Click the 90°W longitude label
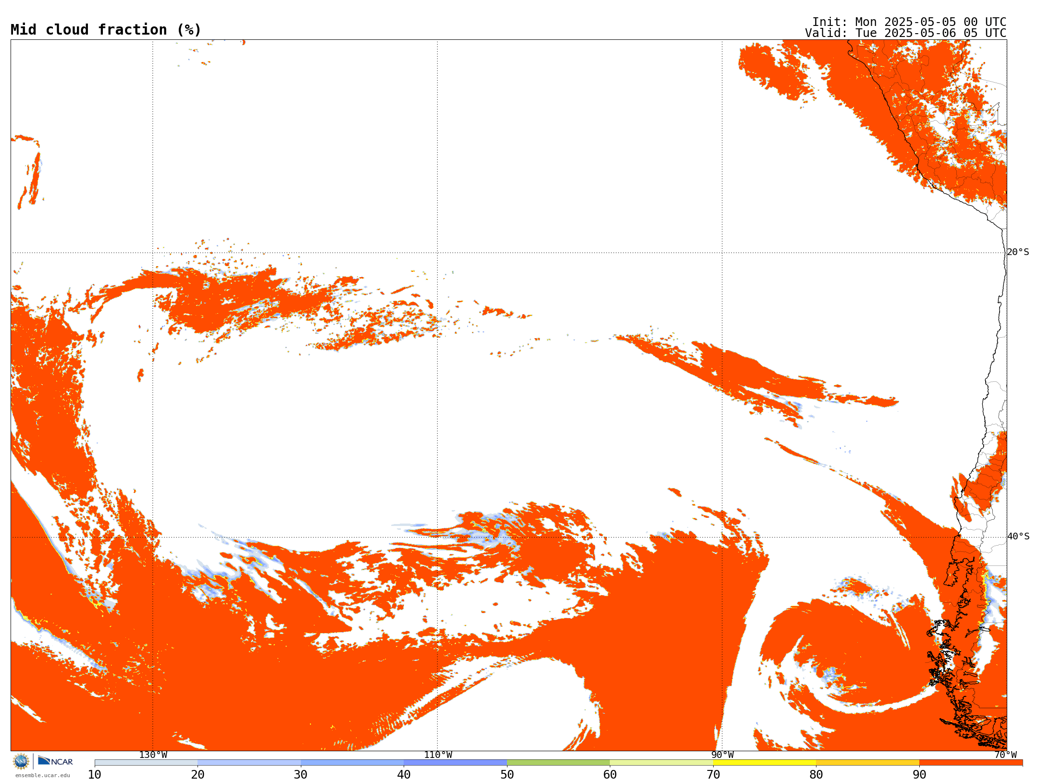This screenshot has height=781, width=1038. click(722, 755)
